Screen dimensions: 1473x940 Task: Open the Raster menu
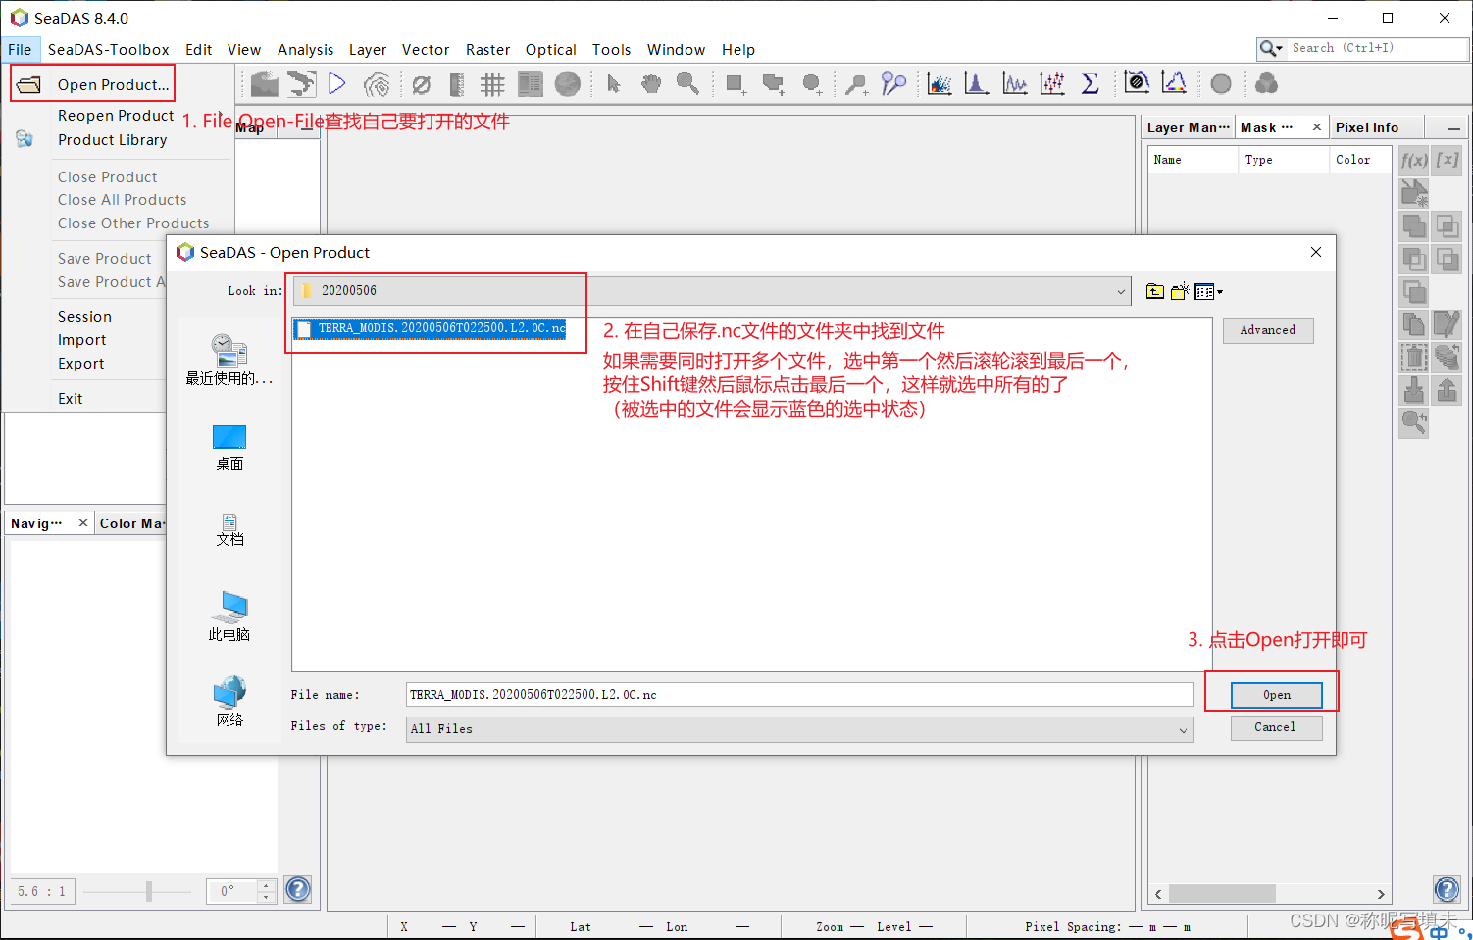[487, 49]
